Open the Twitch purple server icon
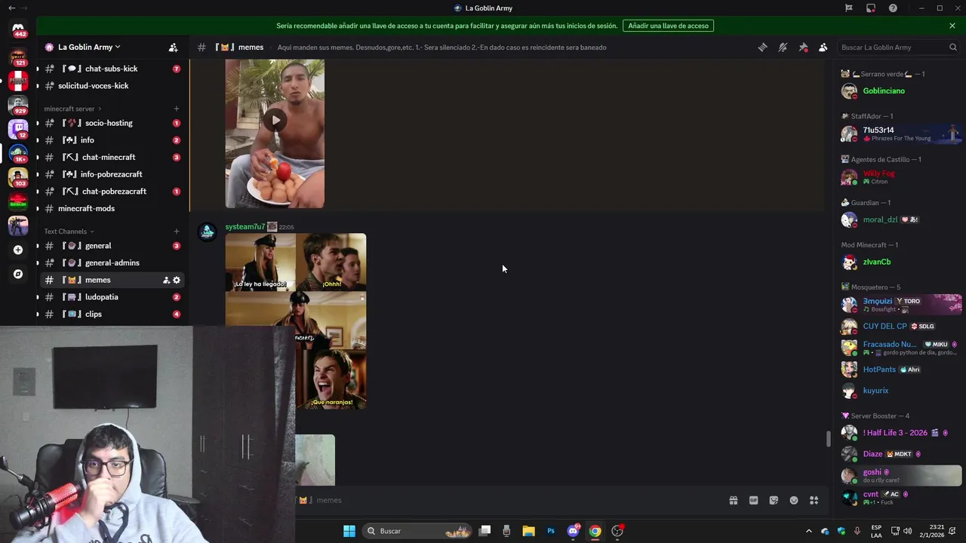This screenshot has width=966, height=543. tap(18, 129)
